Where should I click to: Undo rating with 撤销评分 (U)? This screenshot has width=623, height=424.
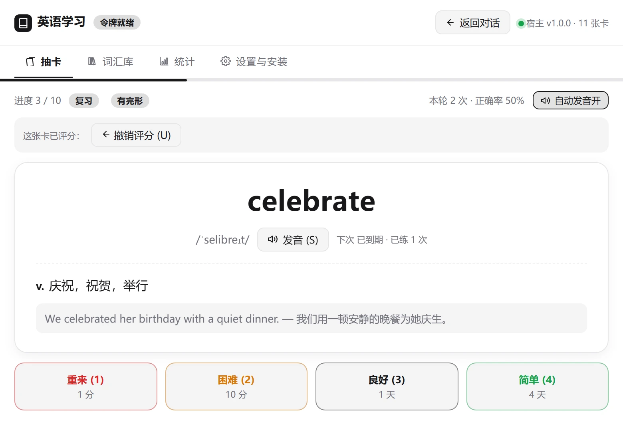click(136, 135)
